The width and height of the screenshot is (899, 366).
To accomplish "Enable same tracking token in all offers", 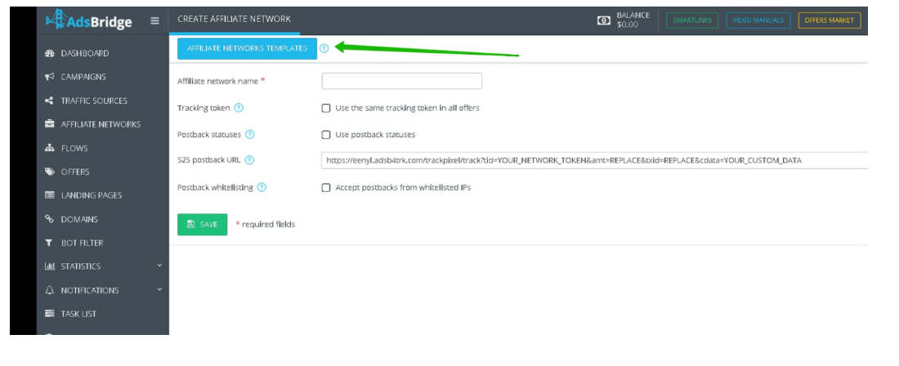I will [x=326, y=108].
